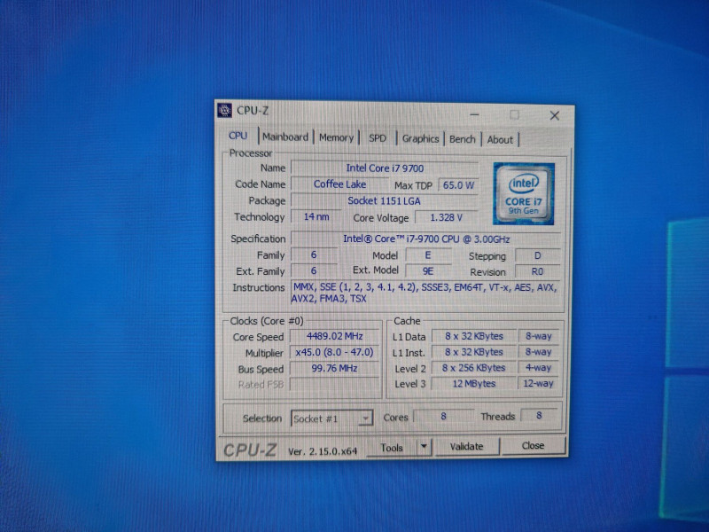Click the empty Rated FSB field
The width and height of the screenshot is (709, 532).
tap(335, 384)
